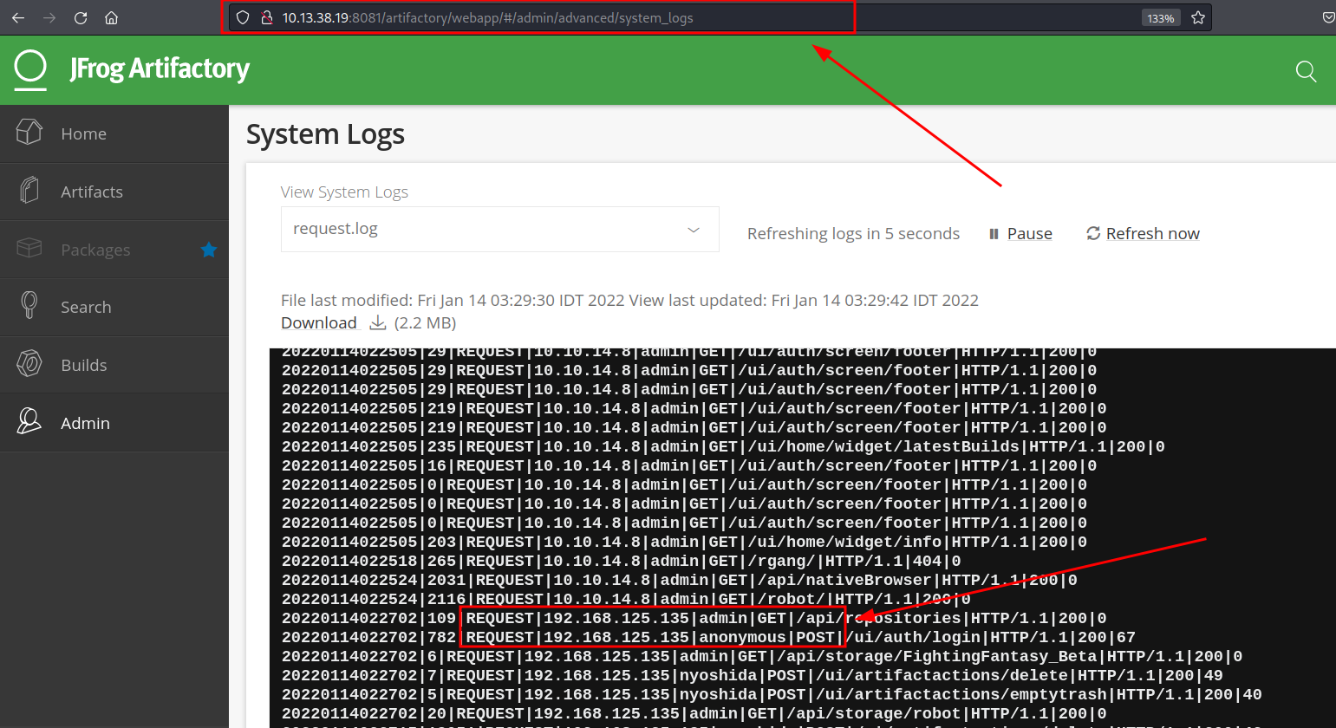Click log line with /api/storage/robot
1336x728 pixels.
pos(694,714)
